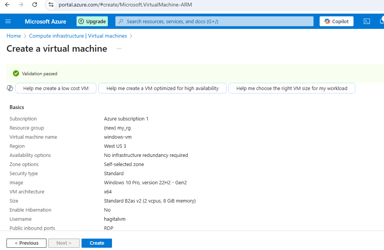Open the Azure portal hamburger menu
384x250 pixels.
click(x=8, y=21)
